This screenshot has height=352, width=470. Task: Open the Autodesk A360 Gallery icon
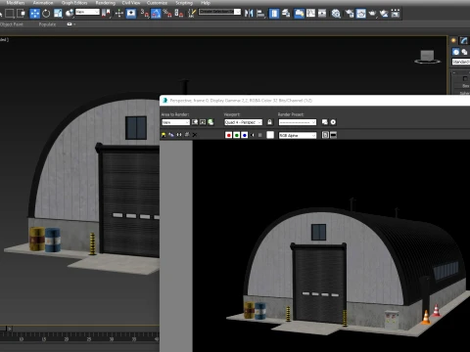click(396, 14)
